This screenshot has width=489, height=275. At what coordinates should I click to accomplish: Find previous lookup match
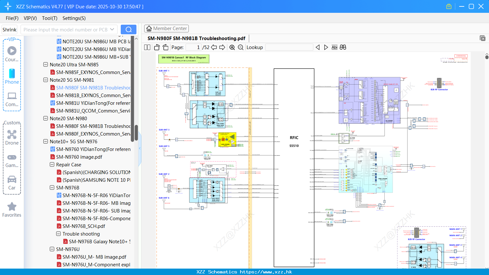click(318, 47)
